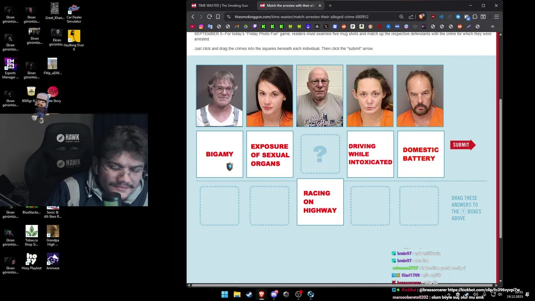Open Hozy Playtest desktop shortcut
This screenshot has width=535, height=301.
coord(31,262)
